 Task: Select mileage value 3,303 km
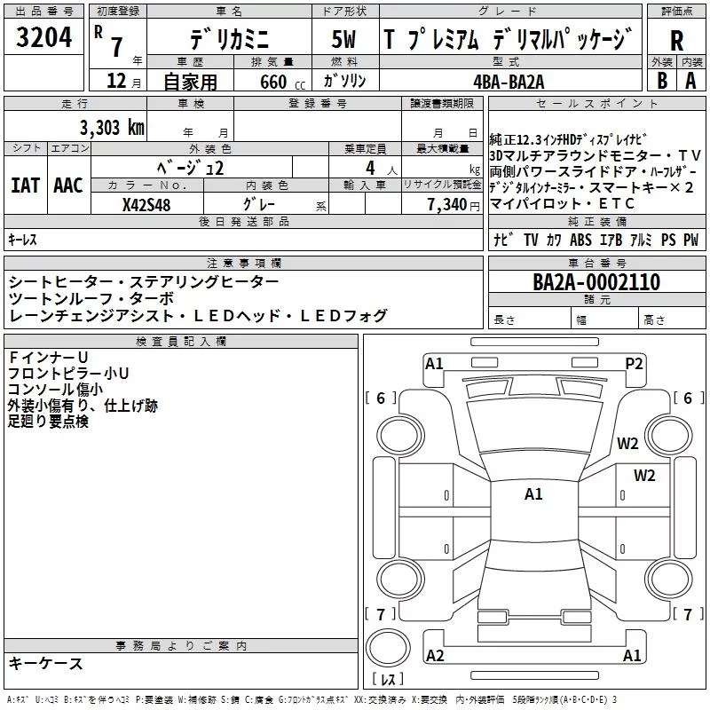[x=112, y=128]
